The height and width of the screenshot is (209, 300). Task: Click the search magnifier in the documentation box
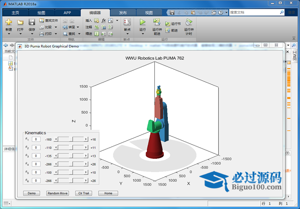click(x=282, y=13)
